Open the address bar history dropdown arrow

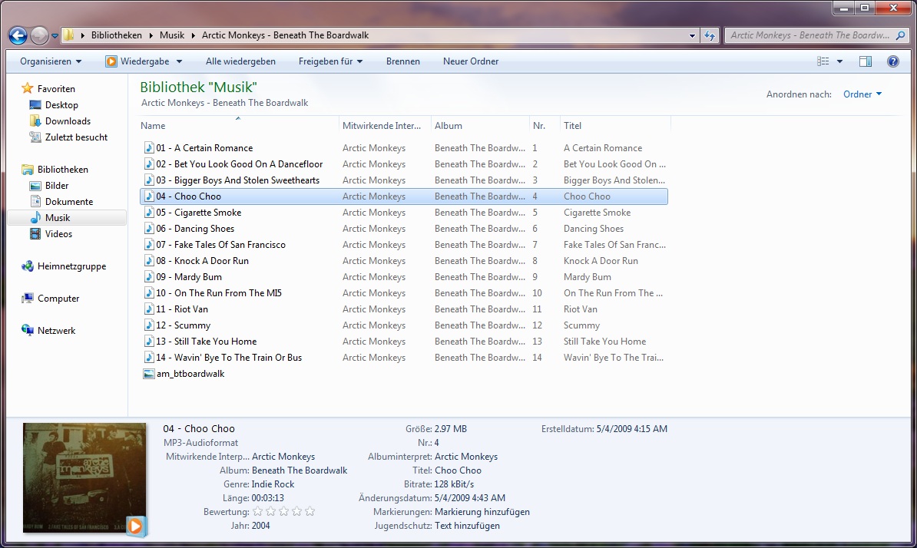coord(692,35)
